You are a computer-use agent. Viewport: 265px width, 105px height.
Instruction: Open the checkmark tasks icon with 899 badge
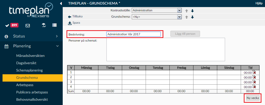12,25
